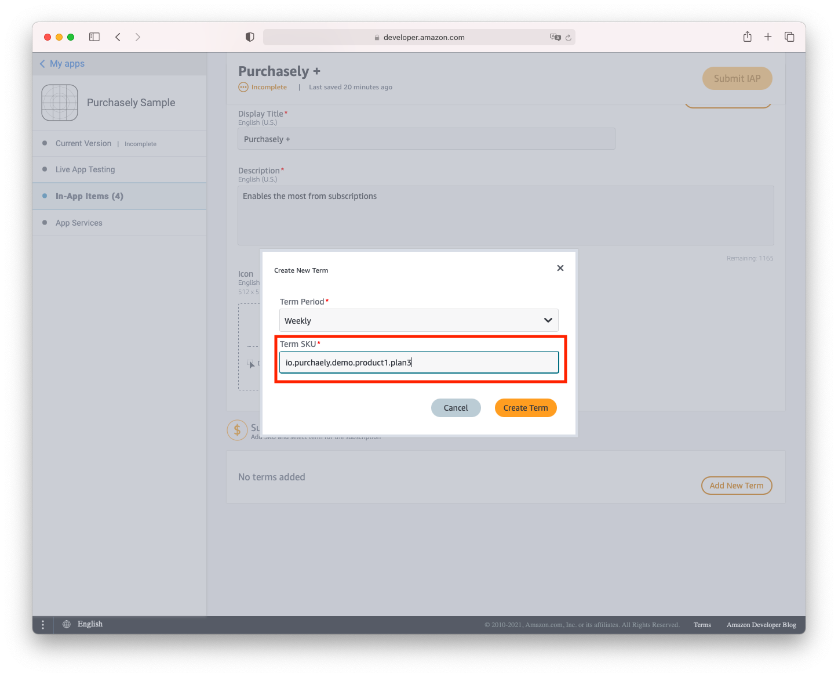838x677 pixels.
Task: Go back to My apps
Action: tap(62, 64)
